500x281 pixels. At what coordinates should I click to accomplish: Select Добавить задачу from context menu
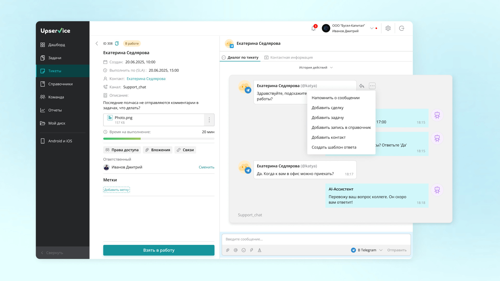point(328,118)
